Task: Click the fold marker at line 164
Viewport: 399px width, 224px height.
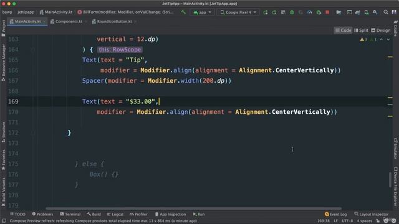Action: 32,50
